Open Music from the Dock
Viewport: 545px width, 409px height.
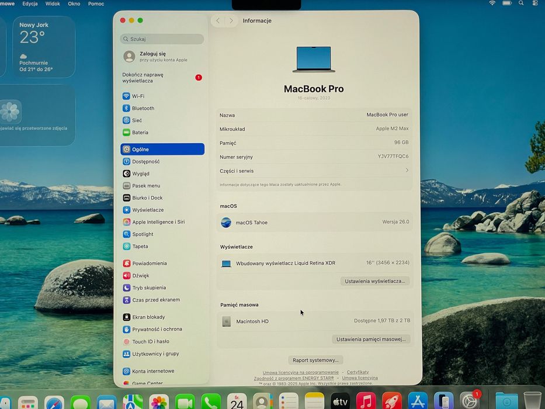pyautogui.click(x=366, y=401)
